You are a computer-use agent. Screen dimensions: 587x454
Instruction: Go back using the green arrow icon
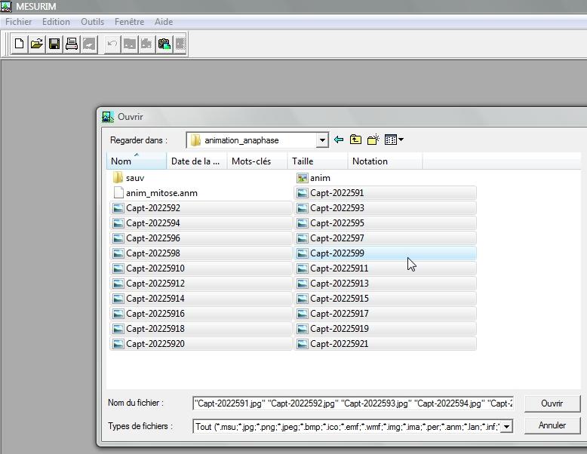(x=339, y=140)
